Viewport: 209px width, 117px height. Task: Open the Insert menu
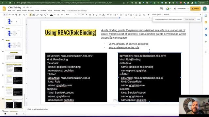point(24,10)
